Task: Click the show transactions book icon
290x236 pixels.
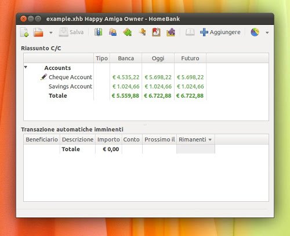Action: tap(190, 32)
